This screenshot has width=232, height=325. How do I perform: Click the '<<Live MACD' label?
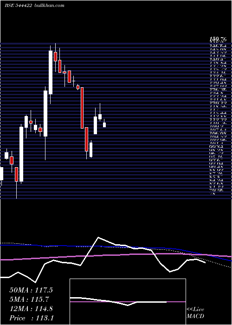click(195, 312)
